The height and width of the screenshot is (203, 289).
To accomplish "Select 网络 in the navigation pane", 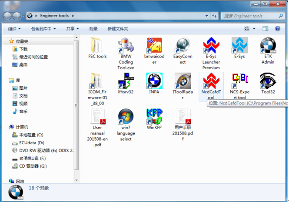I will click(x=17, y=181).
